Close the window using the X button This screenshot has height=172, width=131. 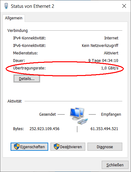(124, 6)
